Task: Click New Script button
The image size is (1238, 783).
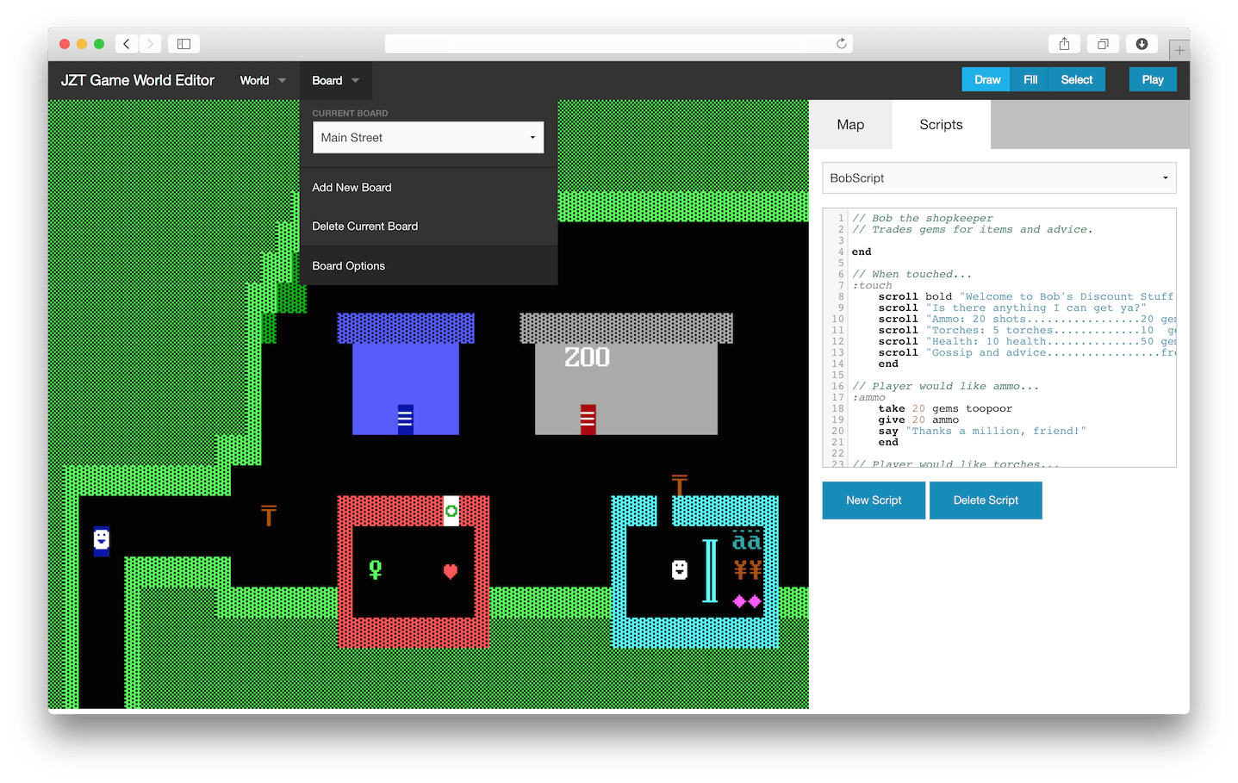Action: (x=874, y=500)
